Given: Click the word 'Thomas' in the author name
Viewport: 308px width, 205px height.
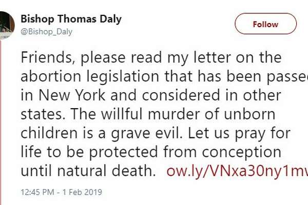Looking at the screenshot, I should click(x=77, y=19).
